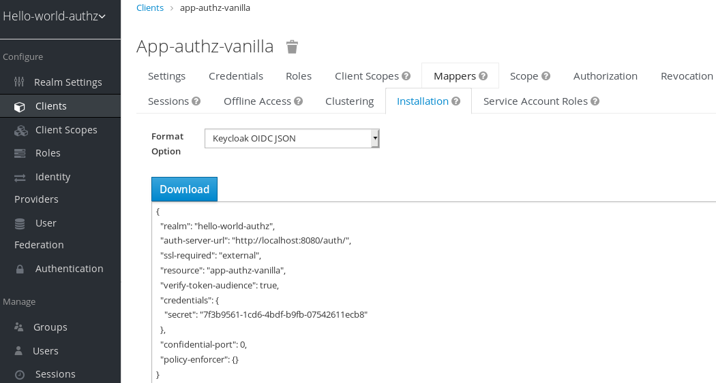Click the Client Scopes sidebar icon

tap(20, 130)
